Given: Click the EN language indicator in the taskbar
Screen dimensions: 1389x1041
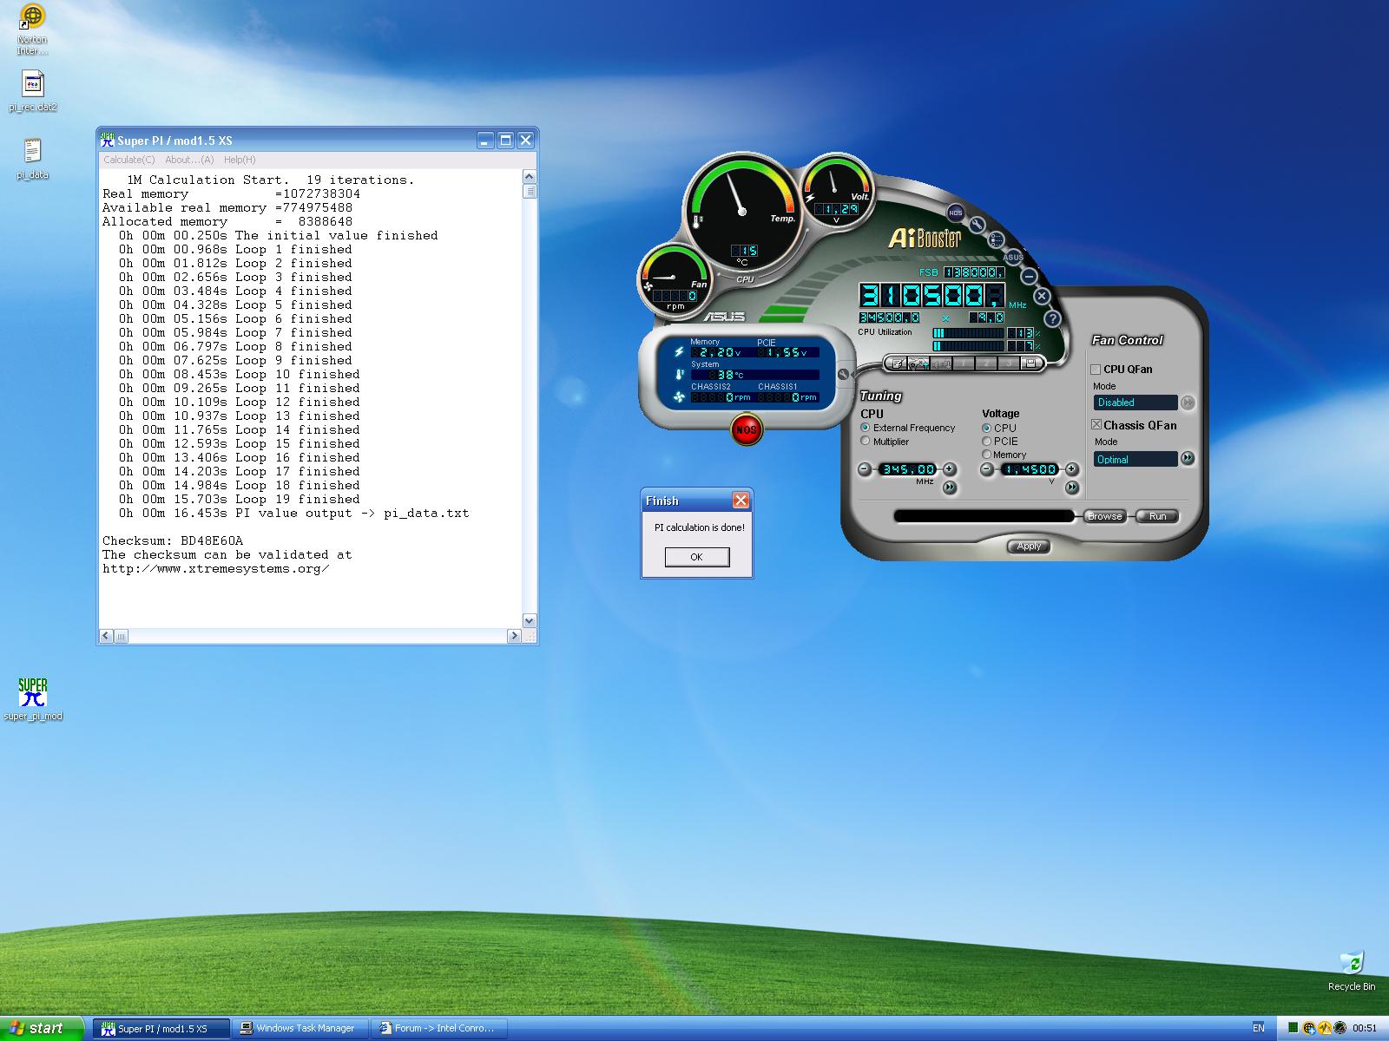Looking at the screenshot, I should pos(1258,1028).
